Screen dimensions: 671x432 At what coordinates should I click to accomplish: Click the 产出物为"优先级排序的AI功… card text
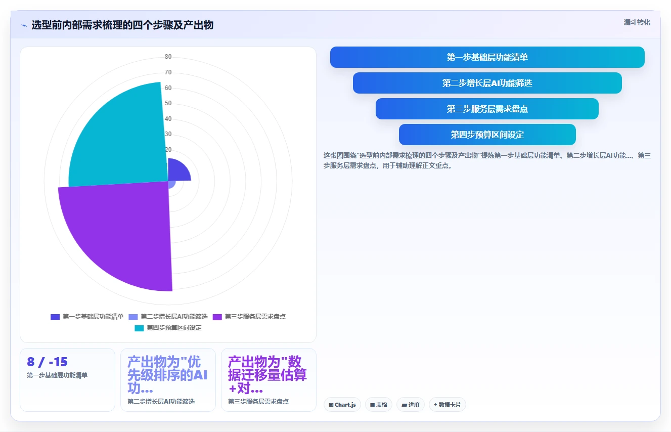pos(167,375)
